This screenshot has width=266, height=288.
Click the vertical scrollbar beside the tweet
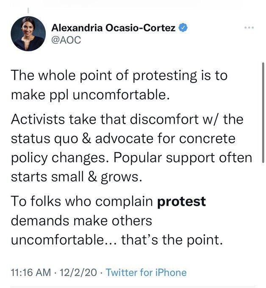click(263, 113)
